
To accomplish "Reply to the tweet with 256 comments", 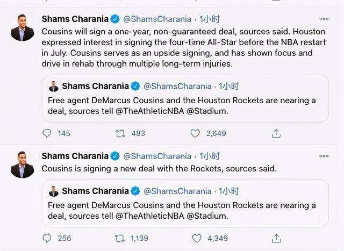I will (x=47, y=238).
